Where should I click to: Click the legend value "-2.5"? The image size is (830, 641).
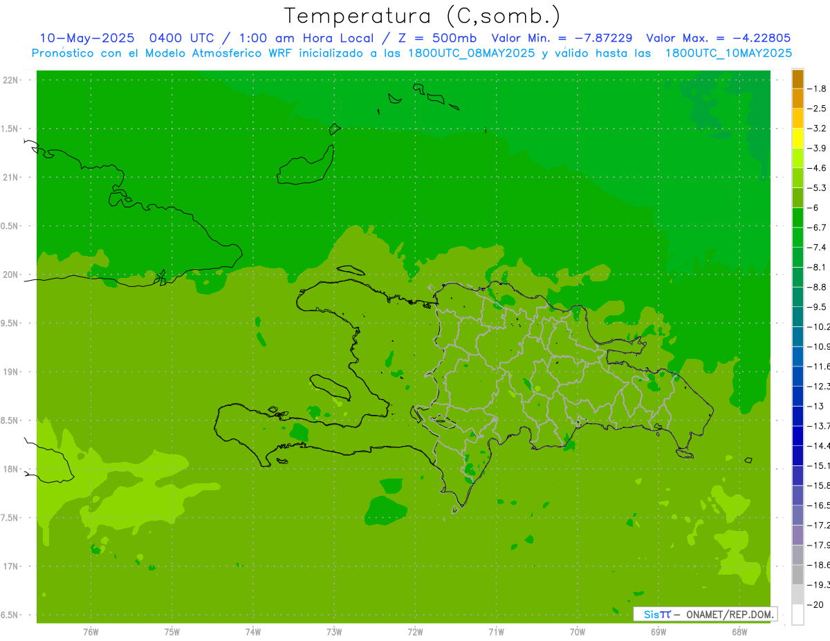tap(817, 109)
